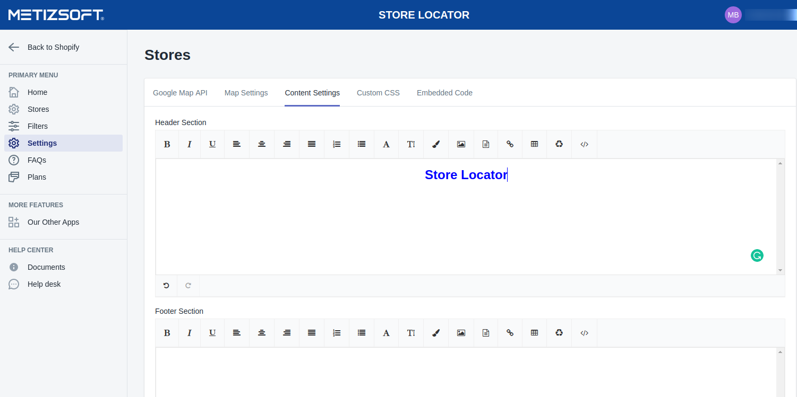Center align text in Header Section editor

click(262, 144)
